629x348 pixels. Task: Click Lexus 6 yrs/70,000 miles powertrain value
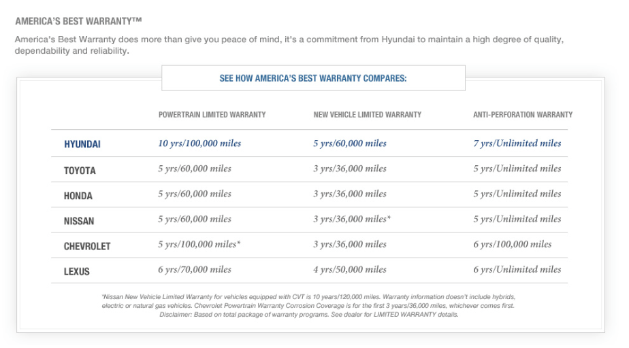[195, 270]
